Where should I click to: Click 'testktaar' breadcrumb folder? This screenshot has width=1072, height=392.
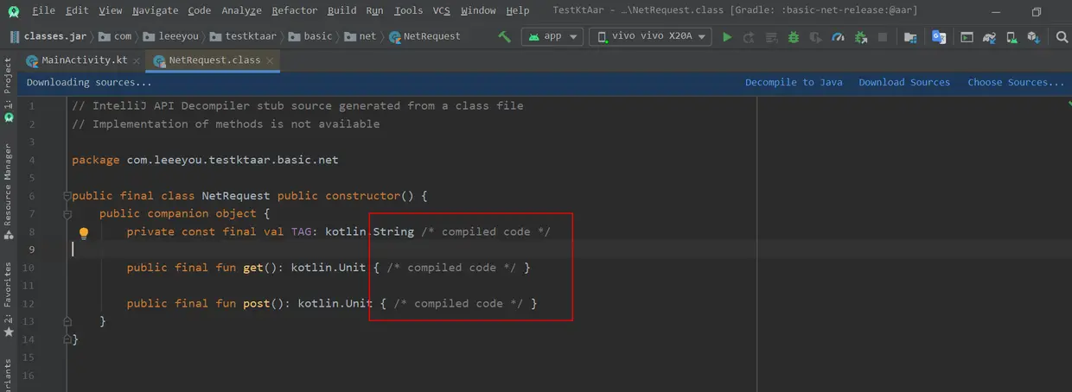[x=243, y=36]
